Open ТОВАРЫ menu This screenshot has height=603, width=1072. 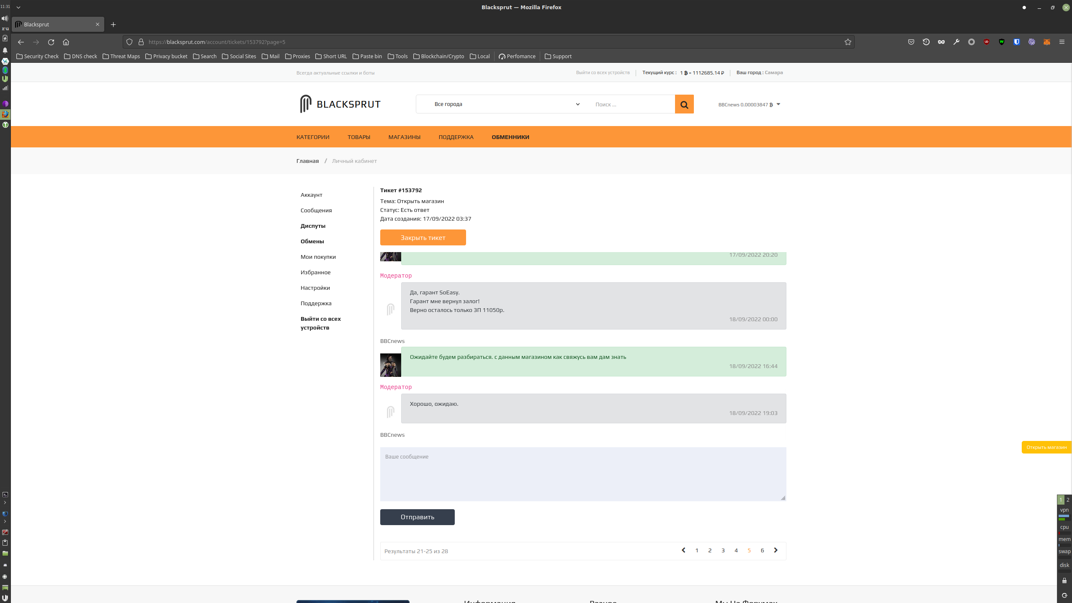point(359,137)
